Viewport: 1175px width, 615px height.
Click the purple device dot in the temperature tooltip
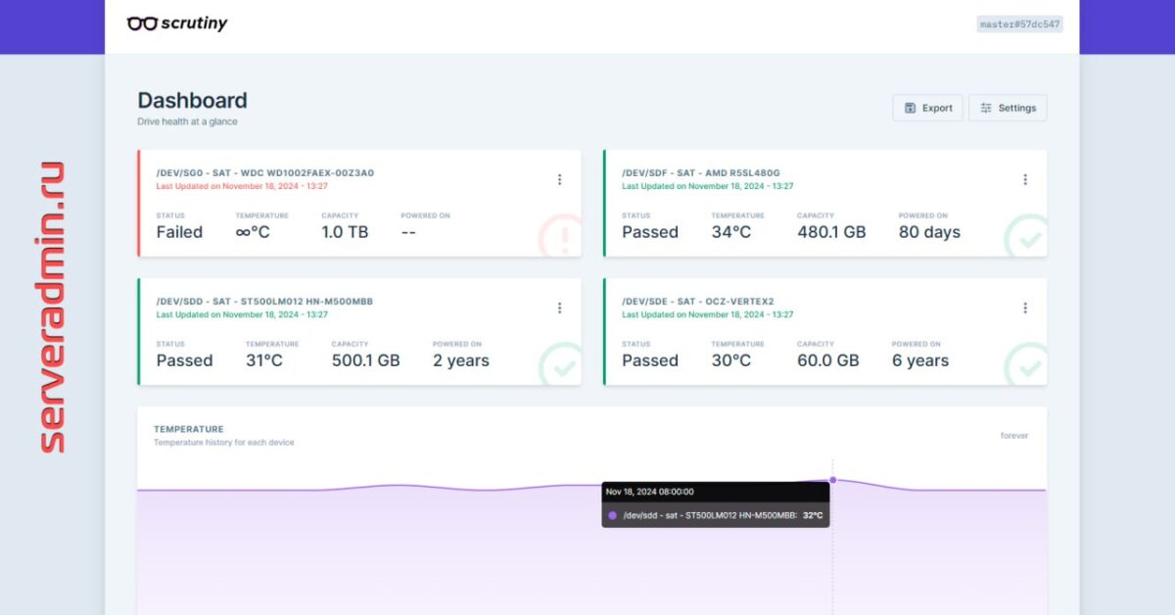615,513
